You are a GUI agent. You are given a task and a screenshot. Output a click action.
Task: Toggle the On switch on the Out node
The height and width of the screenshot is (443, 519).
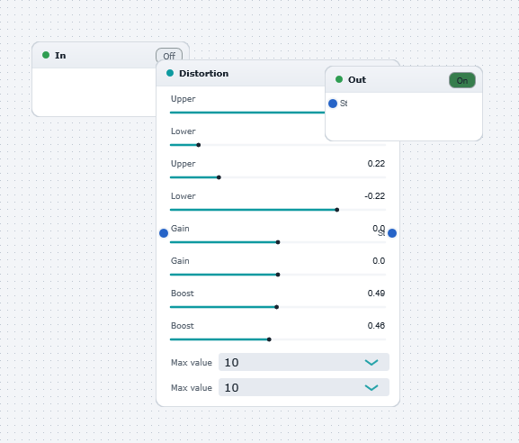click(x=462, y=80)
